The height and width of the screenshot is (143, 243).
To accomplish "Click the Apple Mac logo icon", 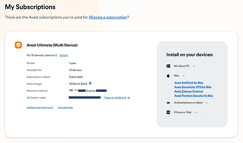I will (x=168, y=76).
